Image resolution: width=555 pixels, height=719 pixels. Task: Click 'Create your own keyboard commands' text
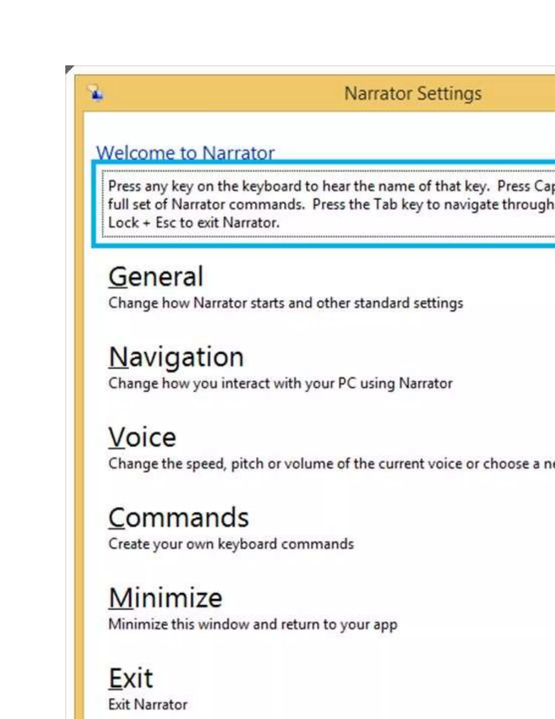point(231,544)
